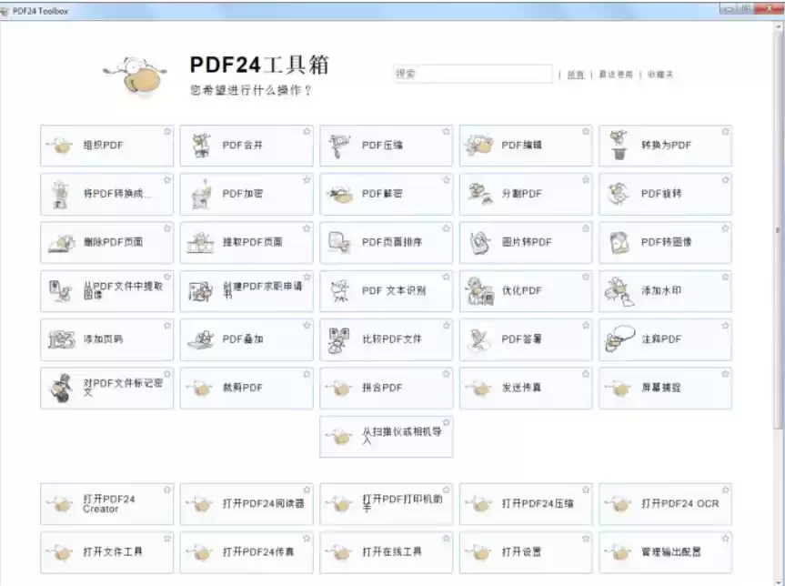The image size is (785, 586).
Task: Select the 添加页码 page numbers icon
Action: point(61,339)
